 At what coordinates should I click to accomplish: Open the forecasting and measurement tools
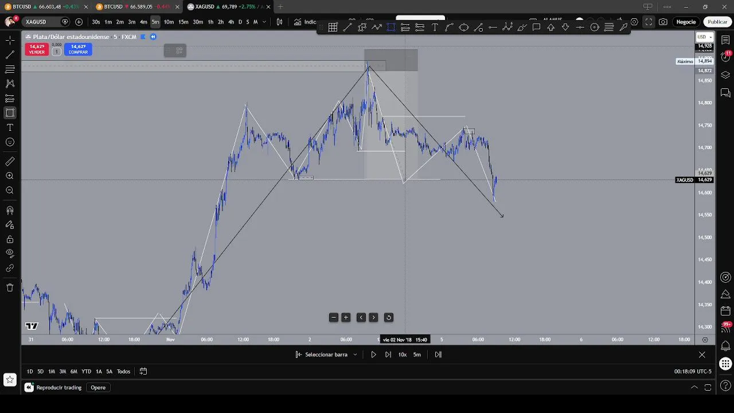[x=10, y=99]
